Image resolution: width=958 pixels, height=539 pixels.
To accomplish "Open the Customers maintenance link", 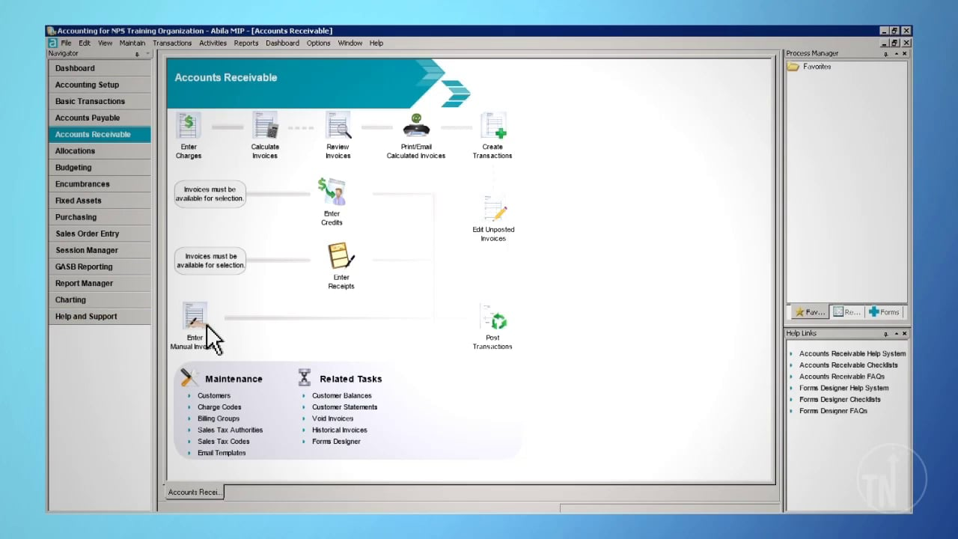I will (x=214, y=395).
